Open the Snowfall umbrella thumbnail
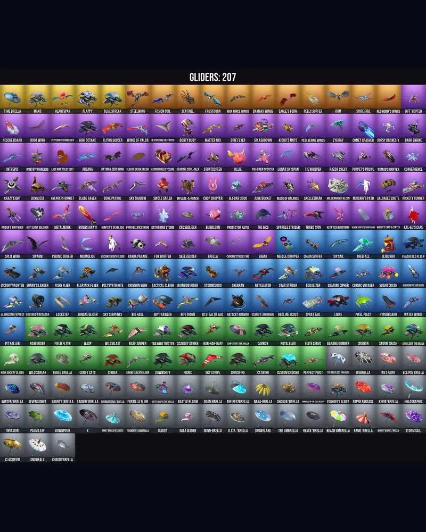Image resolution: width=426 pixels, height=532 pixels. (37, 447)
